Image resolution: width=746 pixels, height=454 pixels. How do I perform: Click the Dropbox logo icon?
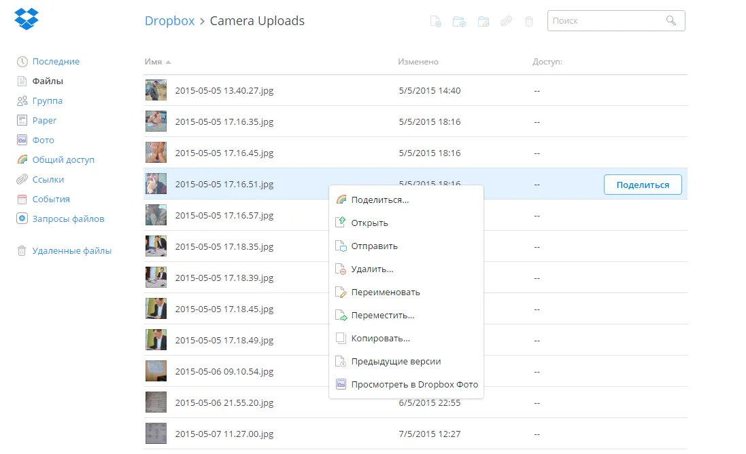(x=26, y=19)
